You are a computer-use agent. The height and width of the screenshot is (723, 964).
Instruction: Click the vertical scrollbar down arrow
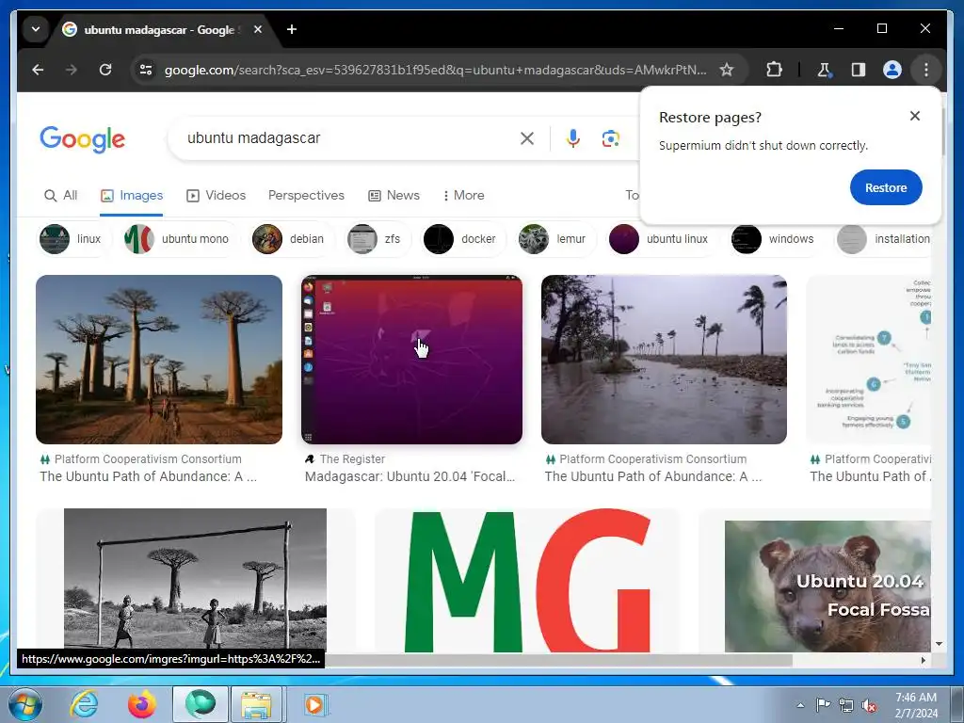pos(939,644)
